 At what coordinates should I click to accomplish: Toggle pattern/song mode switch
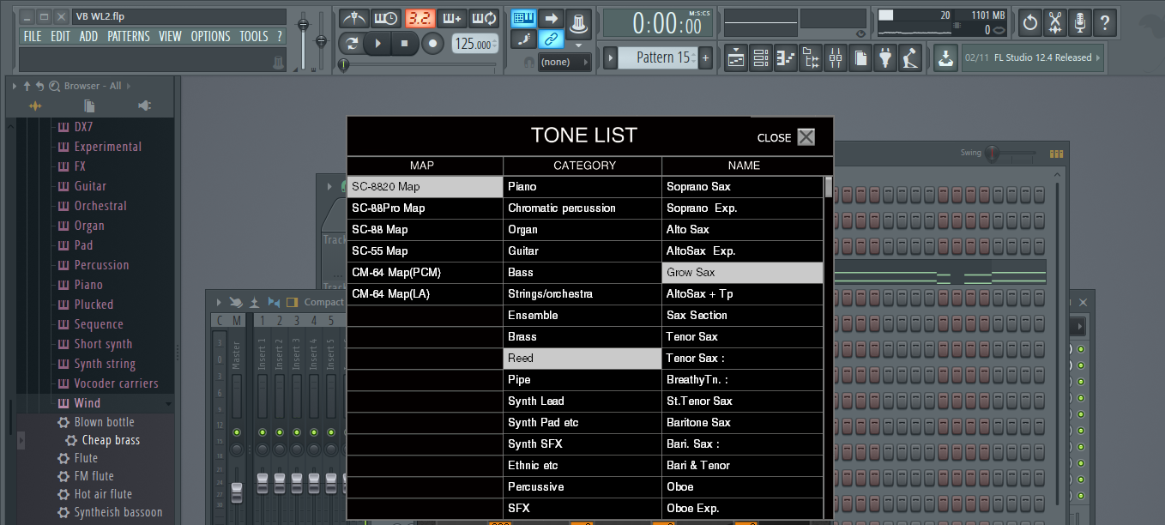click(x=352, y=43)
